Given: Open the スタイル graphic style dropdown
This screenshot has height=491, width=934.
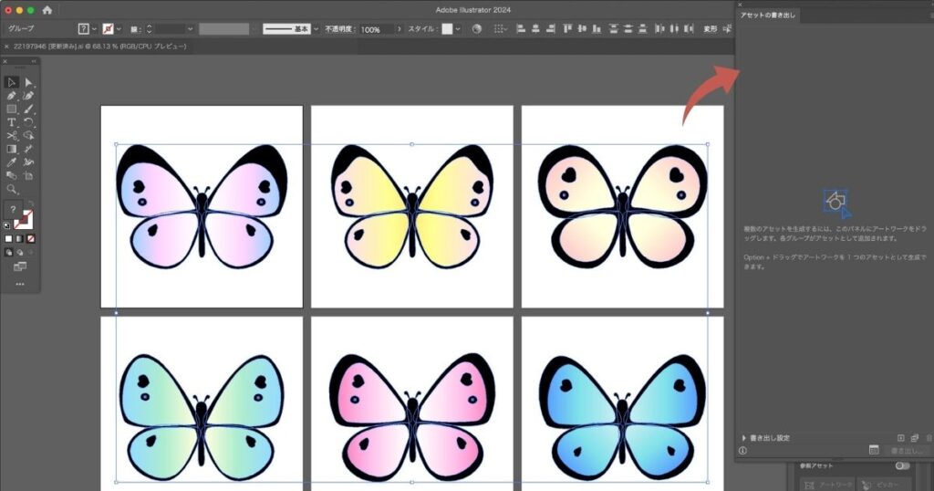Looking at the screenshot, I should [x=458, y=29].
